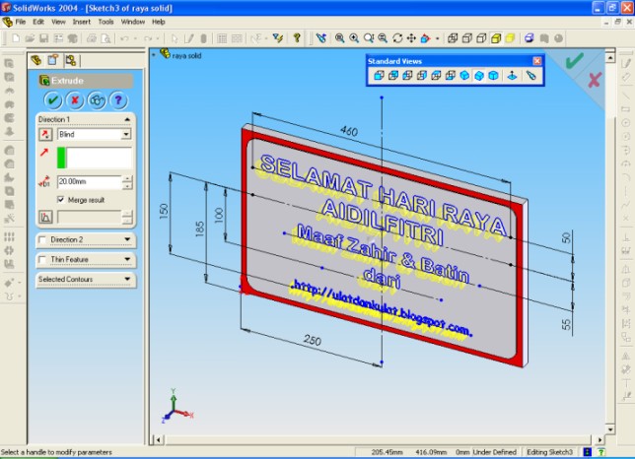Toggle the Merge result checkbox

(60, 199)
